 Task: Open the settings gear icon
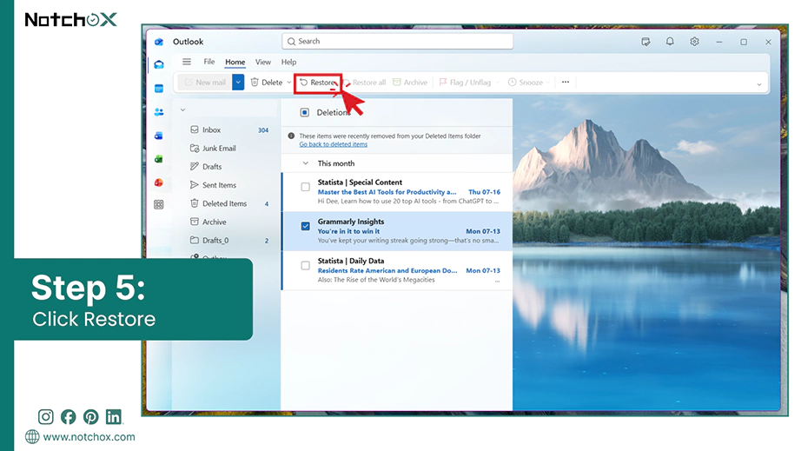pos(694,42)
